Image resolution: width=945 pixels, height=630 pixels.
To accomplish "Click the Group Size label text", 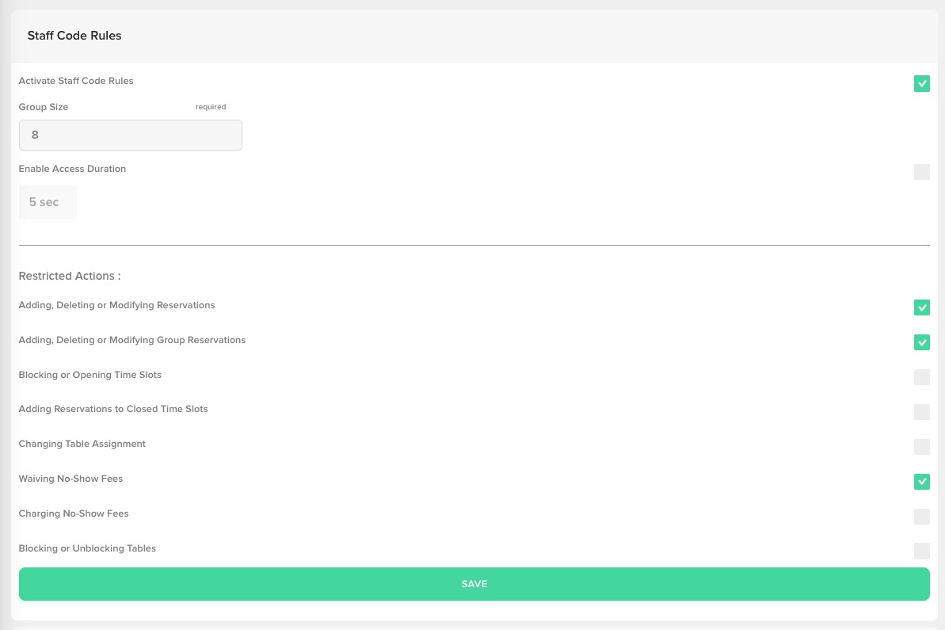I will (x=44, y=107).
